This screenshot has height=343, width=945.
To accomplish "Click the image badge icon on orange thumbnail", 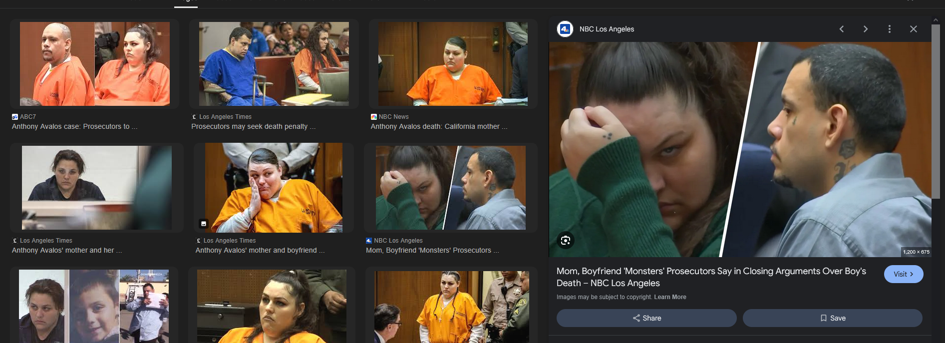I will tap(204, 224).
